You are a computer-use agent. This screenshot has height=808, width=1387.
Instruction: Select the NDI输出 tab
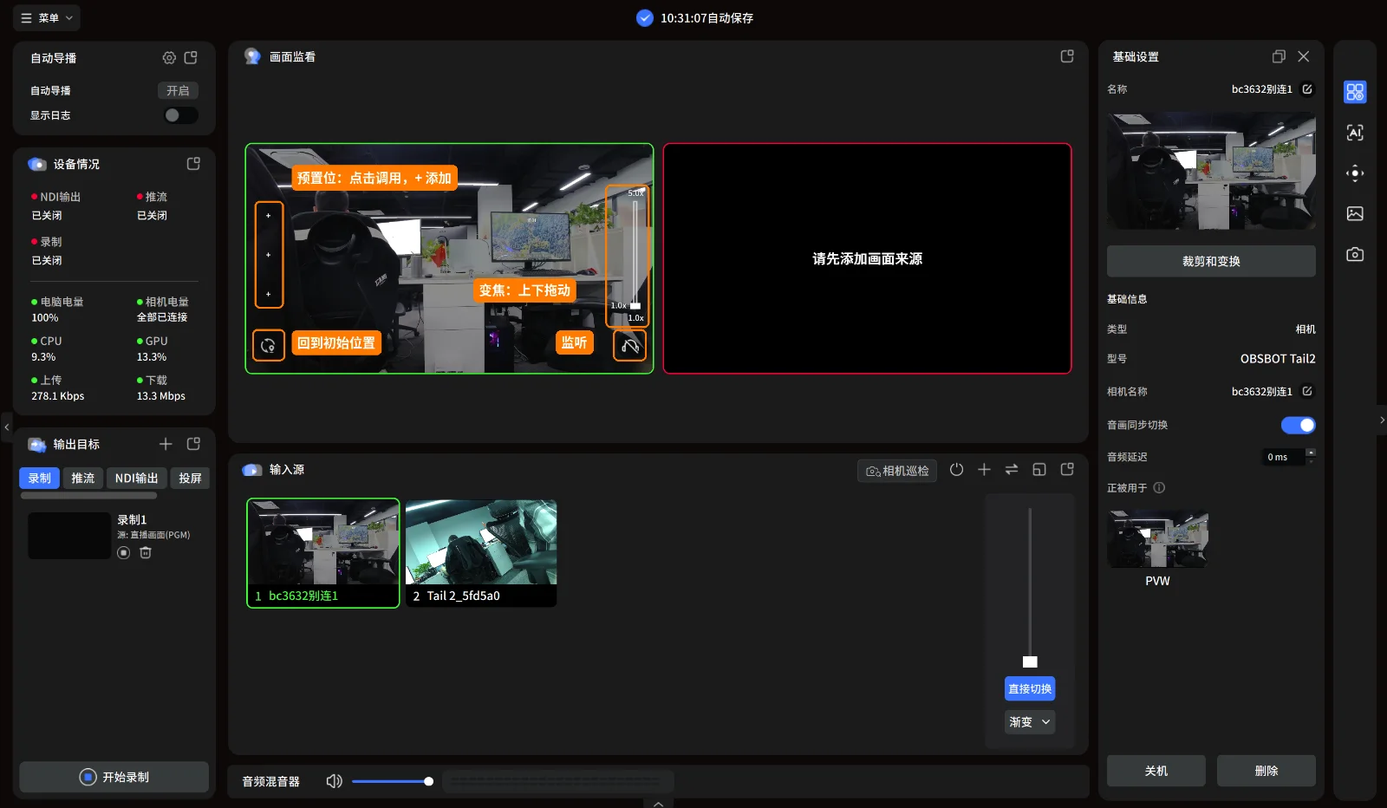coord(137,479)
